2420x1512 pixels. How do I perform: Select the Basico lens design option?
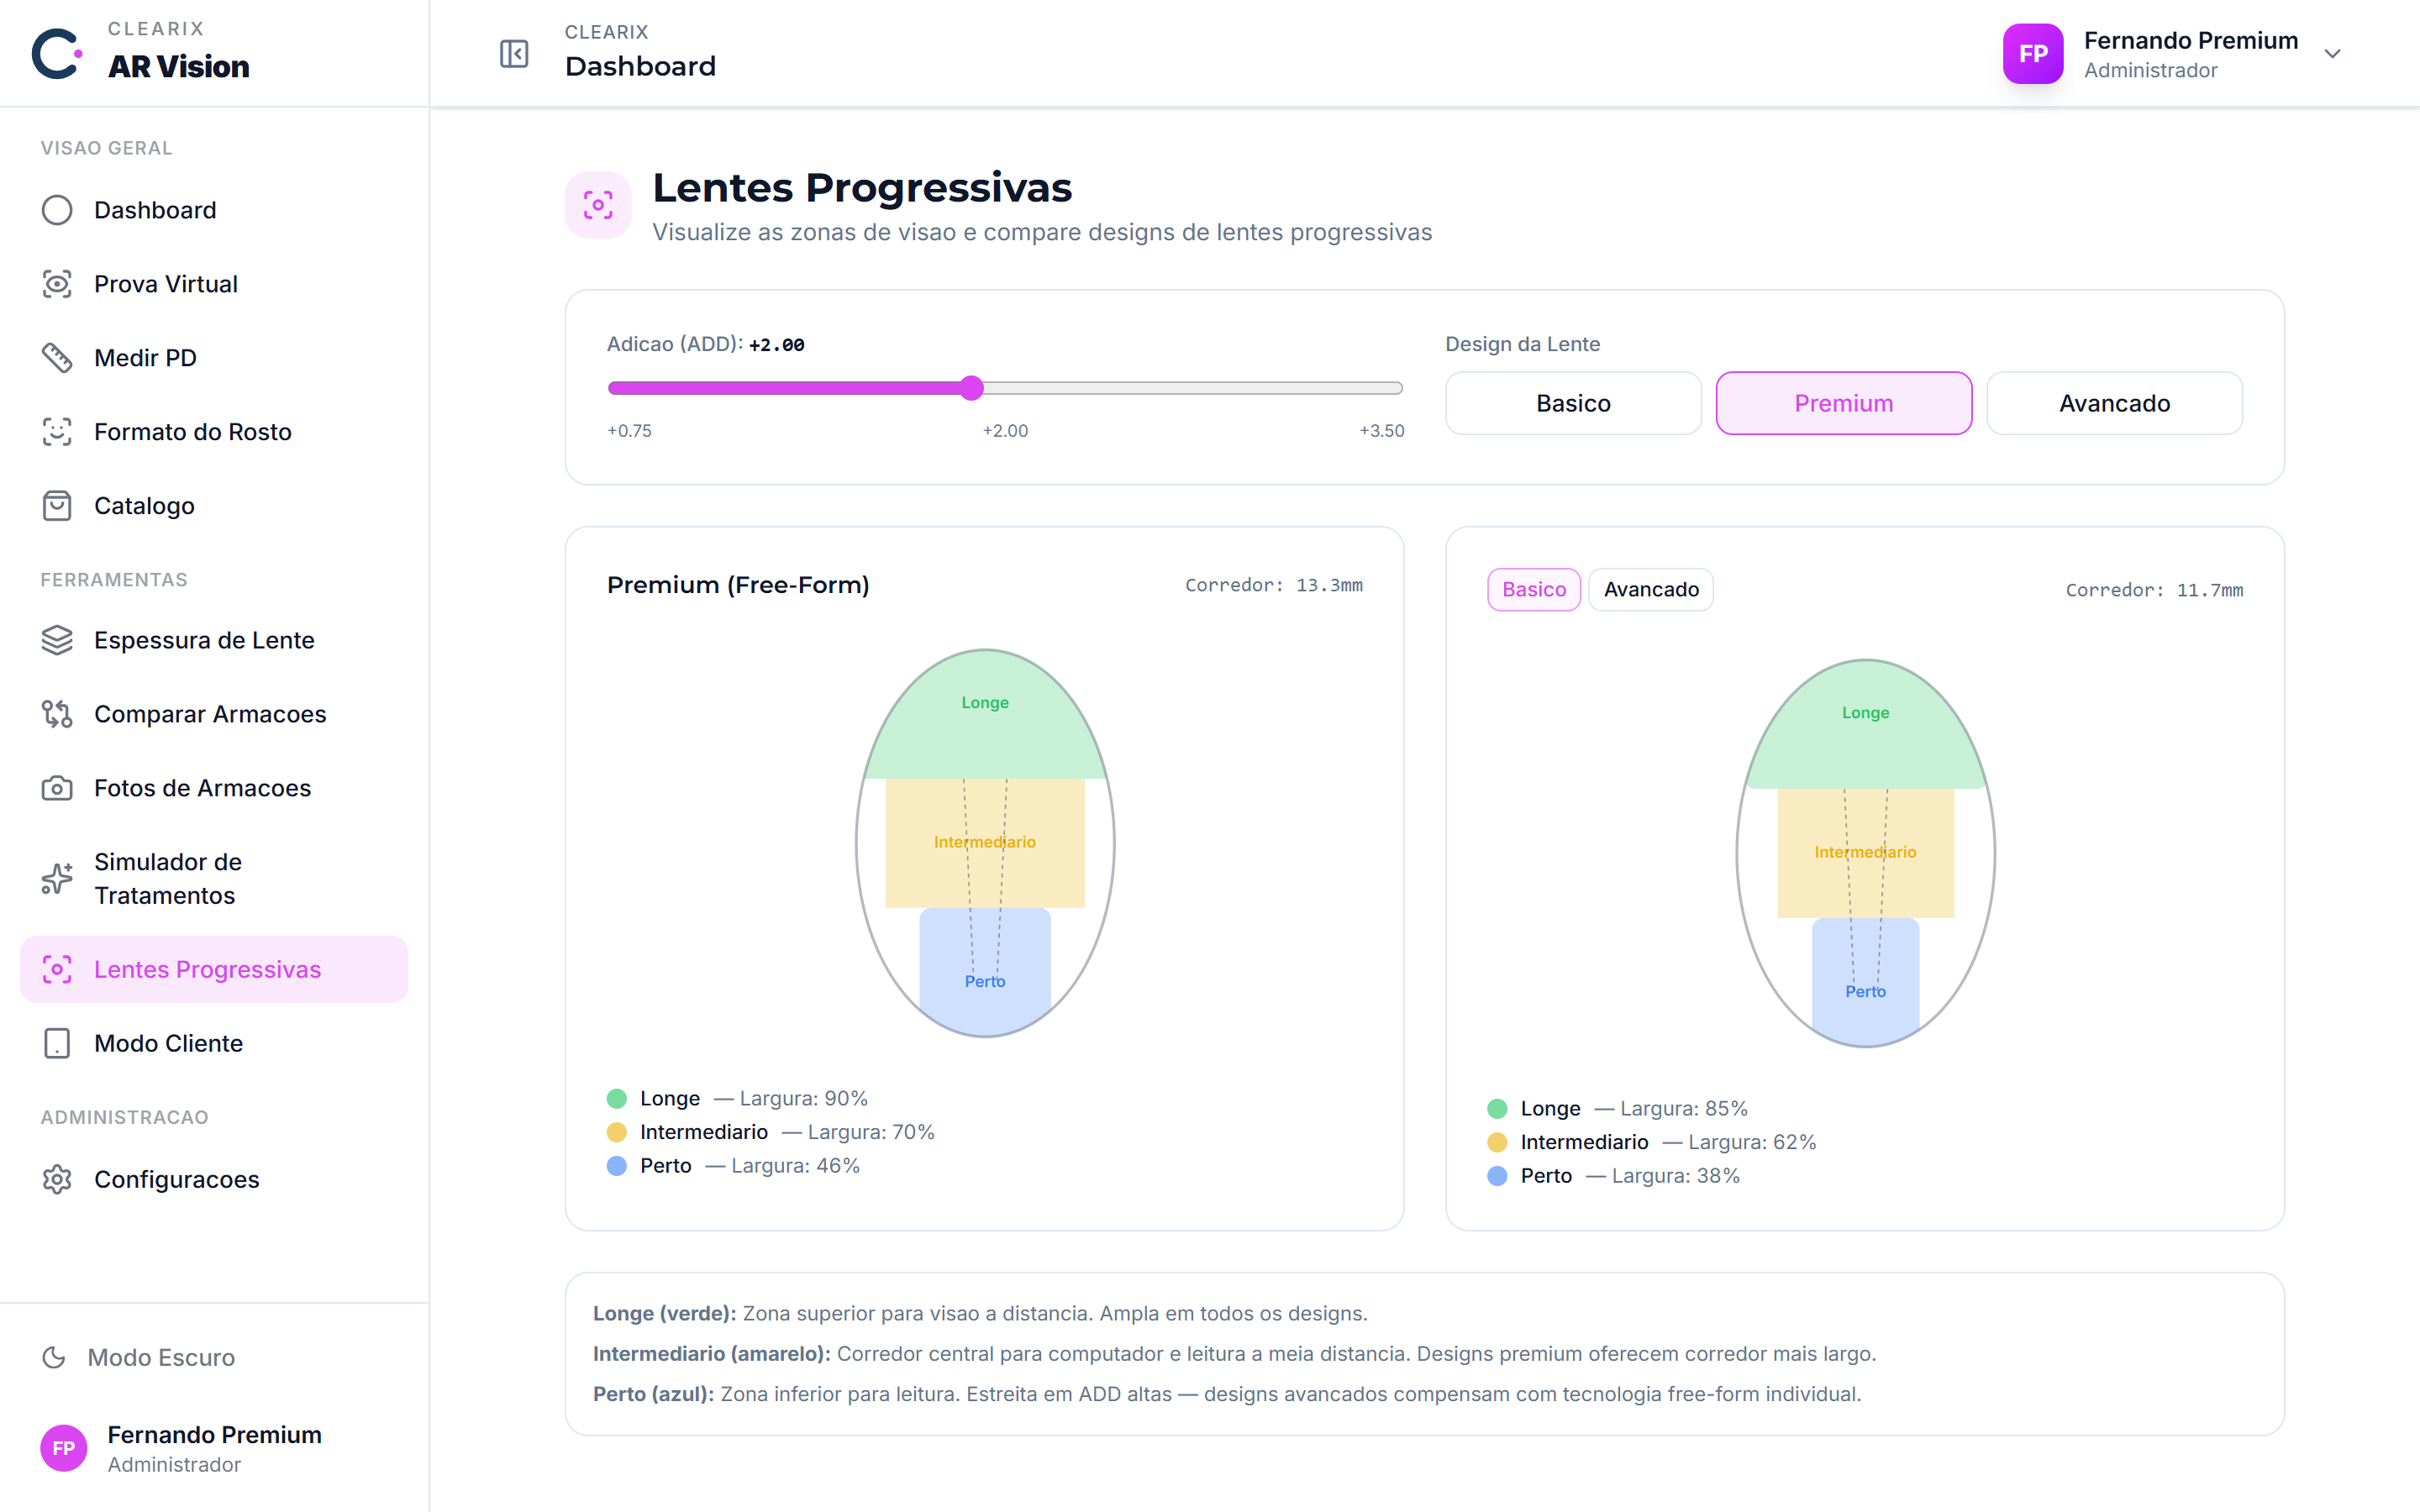[1573, 403]
